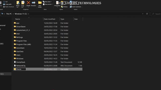This screenshot has height=90, width=161.
Task: Click the Cut scissors command
Action: (5, 2)
